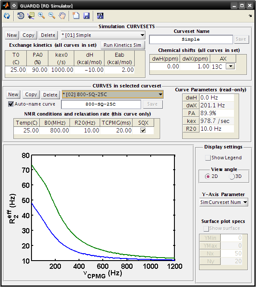Click Delete in the Simulation CURVESETS panel

[x=48, y=35]
